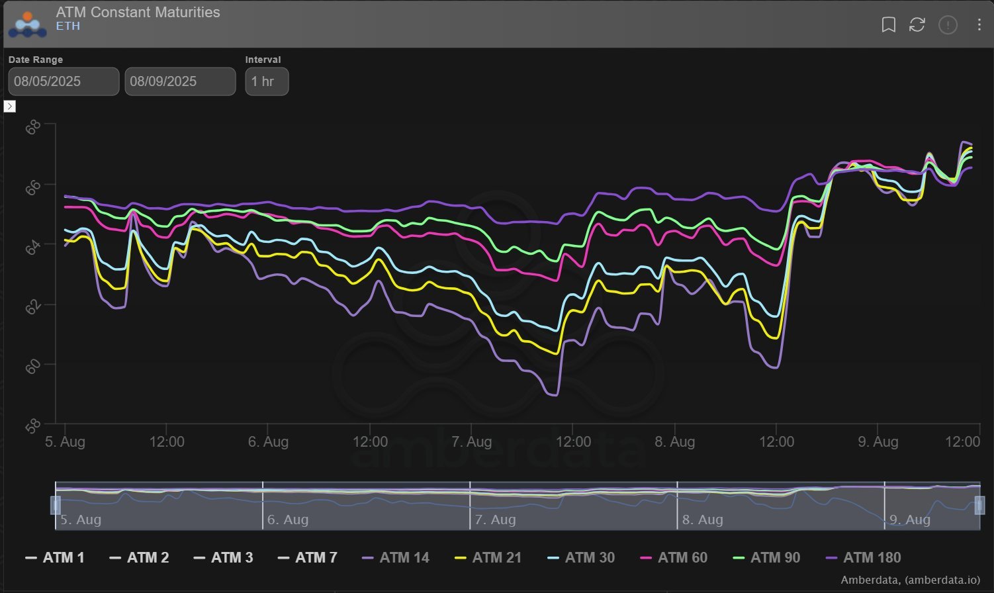994x593 pixels.
Task: Click the Amberdata logo icon
Action: point(27,24)
